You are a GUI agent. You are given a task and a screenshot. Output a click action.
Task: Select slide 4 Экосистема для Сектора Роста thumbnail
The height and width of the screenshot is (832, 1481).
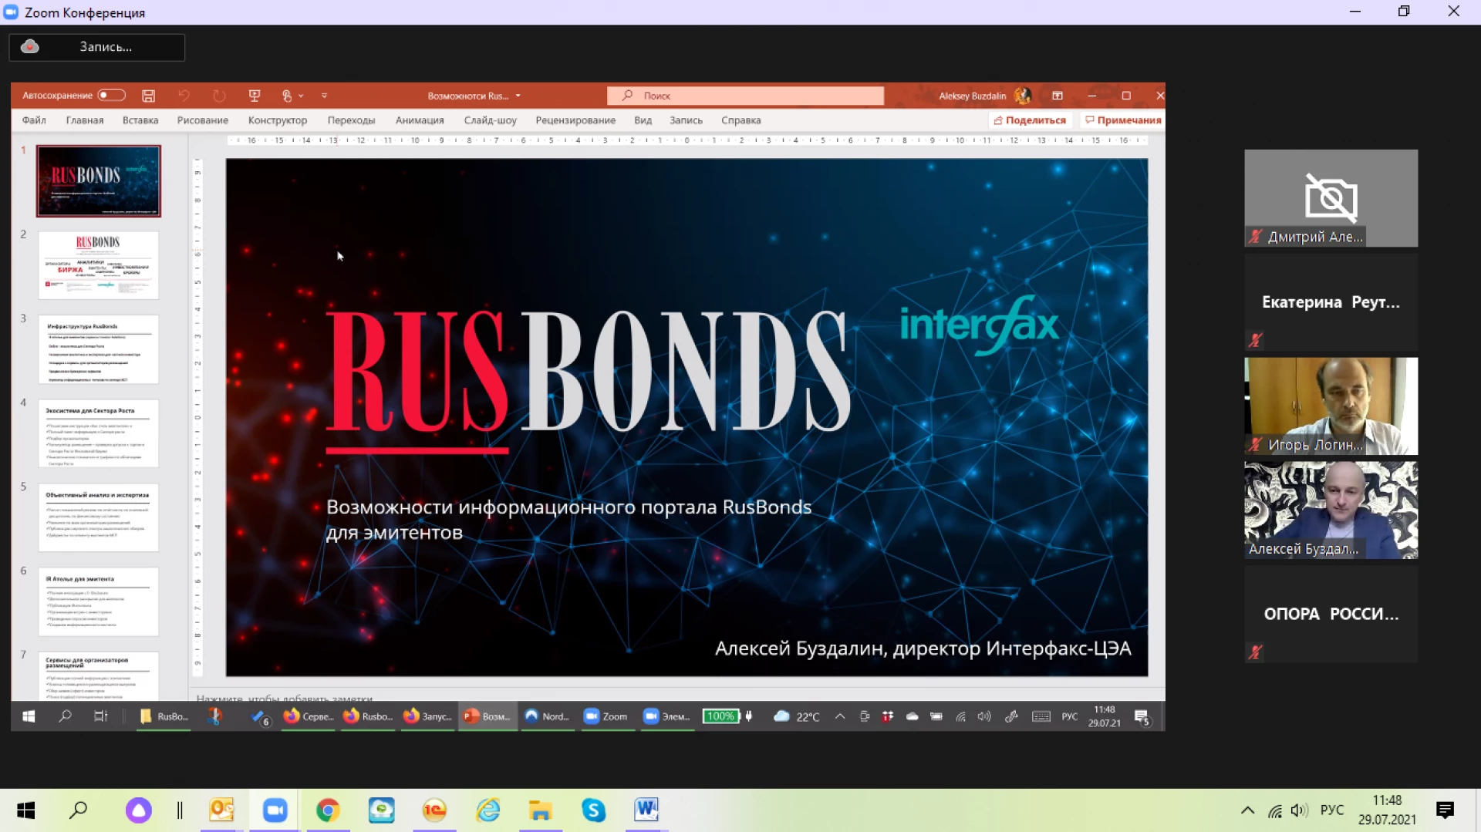(99, 433)
